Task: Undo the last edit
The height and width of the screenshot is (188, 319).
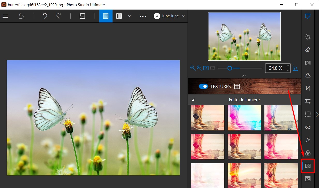Action: tap(45, 16)
